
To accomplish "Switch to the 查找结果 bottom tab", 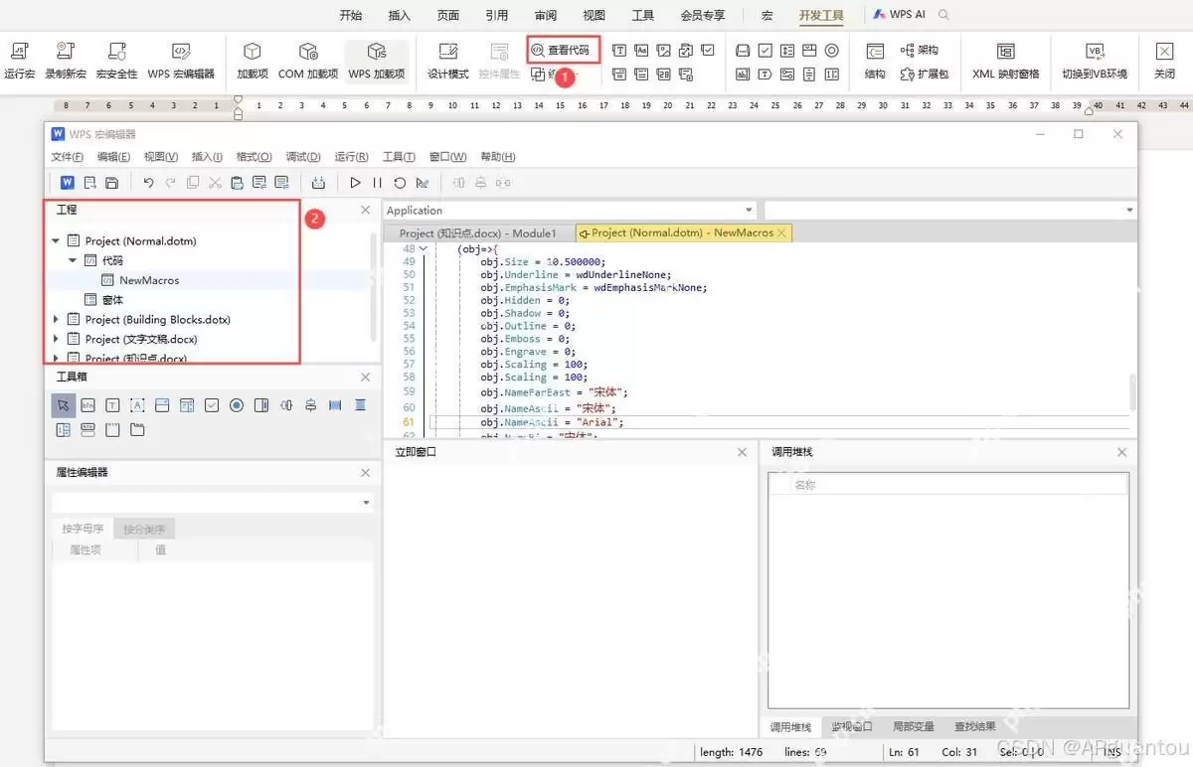I will coord(975,727).
